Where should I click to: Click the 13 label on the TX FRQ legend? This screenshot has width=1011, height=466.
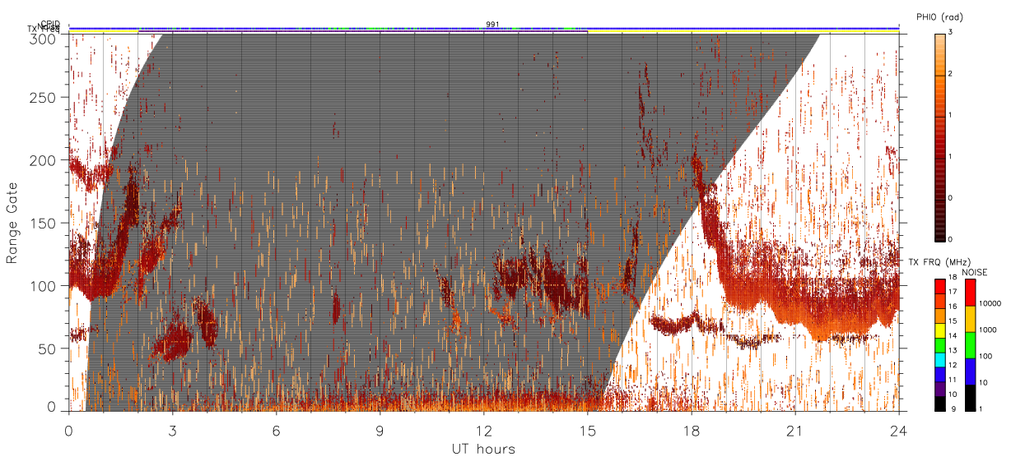pyautogui.click(x=953, y=351)
